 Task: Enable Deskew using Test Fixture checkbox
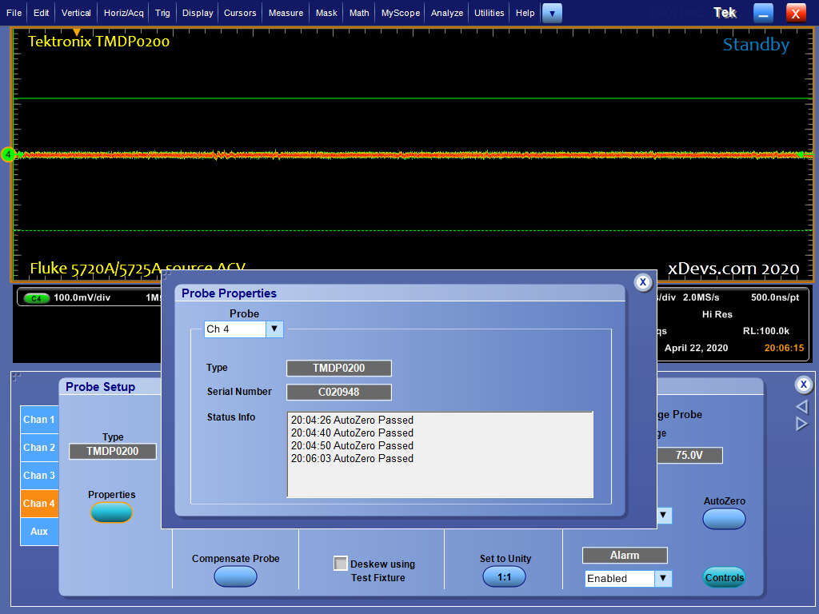[341, 564]
